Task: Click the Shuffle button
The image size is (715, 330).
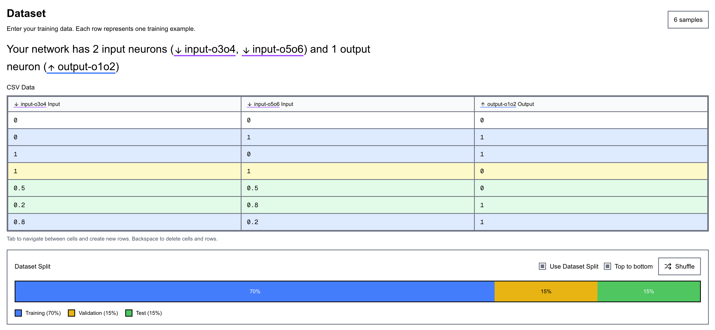Action: (679, 266)
